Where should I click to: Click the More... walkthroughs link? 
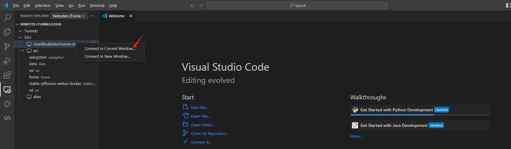(356, 136)
